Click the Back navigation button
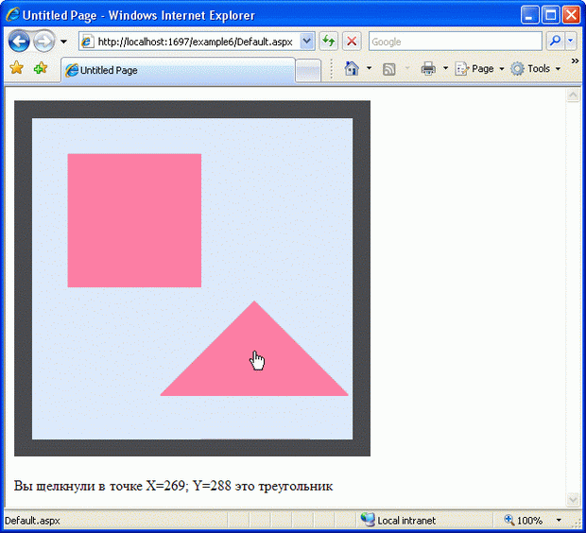Viewport: 586px width, 533px height. (19, 42)
